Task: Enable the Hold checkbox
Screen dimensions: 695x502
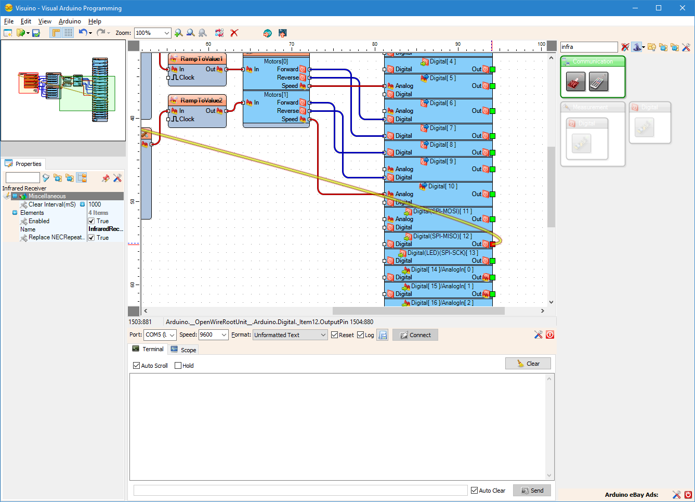Action: (x=178, y=366)
